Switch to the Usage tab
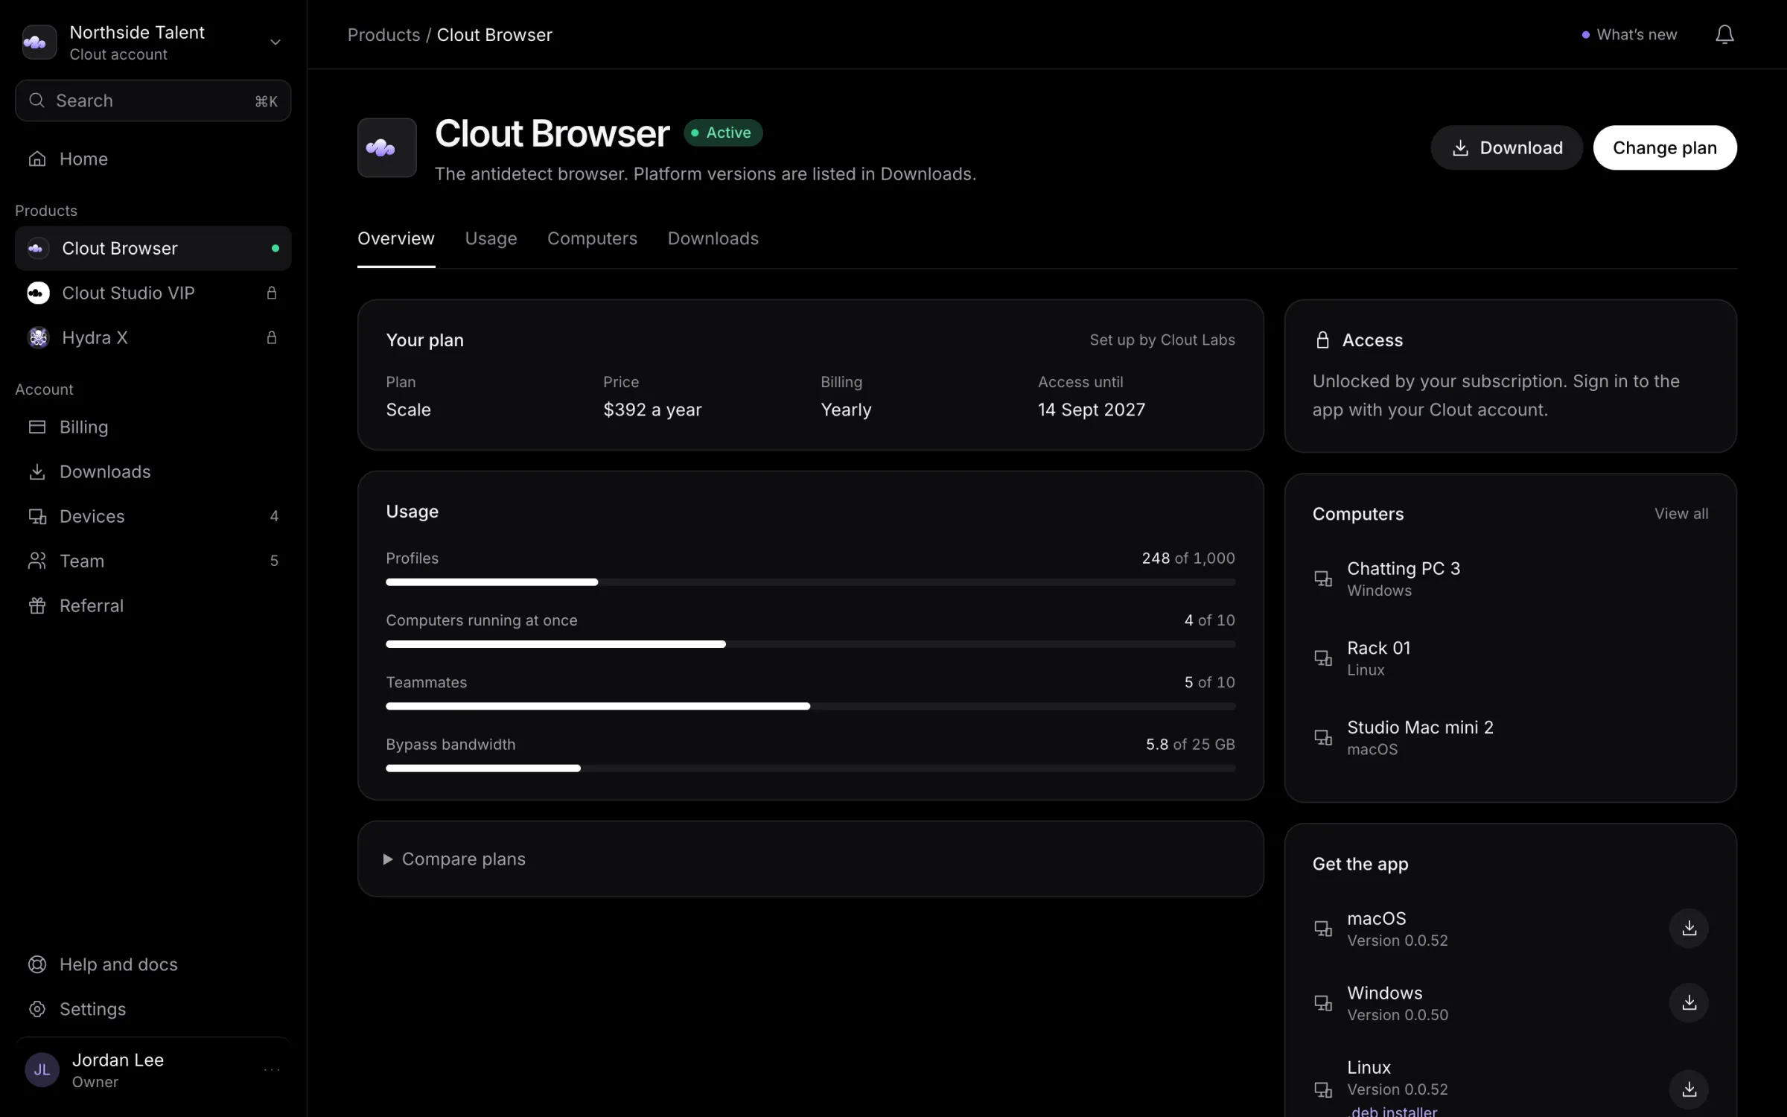 (x=491, y=238)
